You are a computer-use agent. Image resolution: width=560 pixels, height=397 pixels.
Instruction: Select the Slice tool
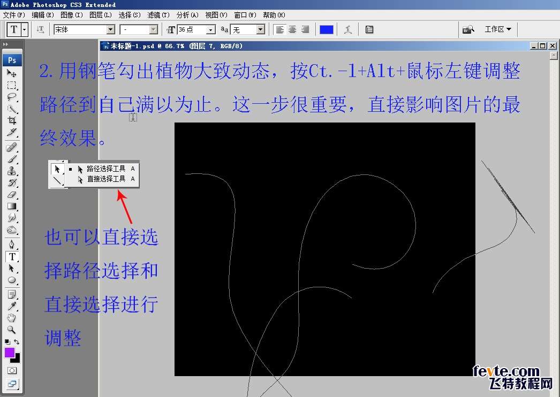pos(11,132)
